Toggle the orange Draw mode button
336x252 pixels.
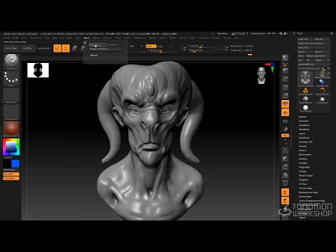point(66,48)
